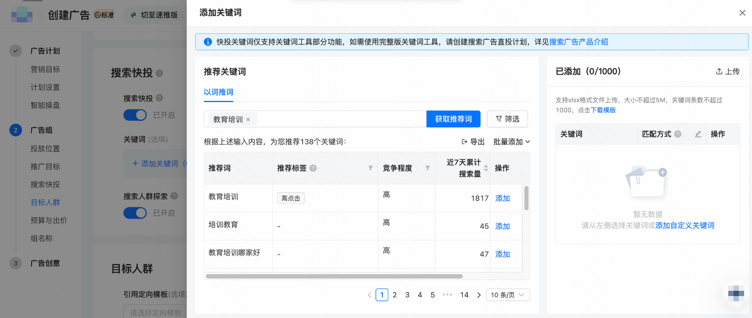The height and width of the screenshot is (318, 752).
Task: Click the empty folder illustration under 已添加
Action: click(x=647, y=182)
